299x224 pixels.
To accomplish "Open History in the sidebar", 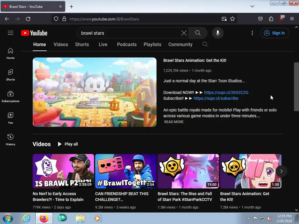I will tap(11, 140).
